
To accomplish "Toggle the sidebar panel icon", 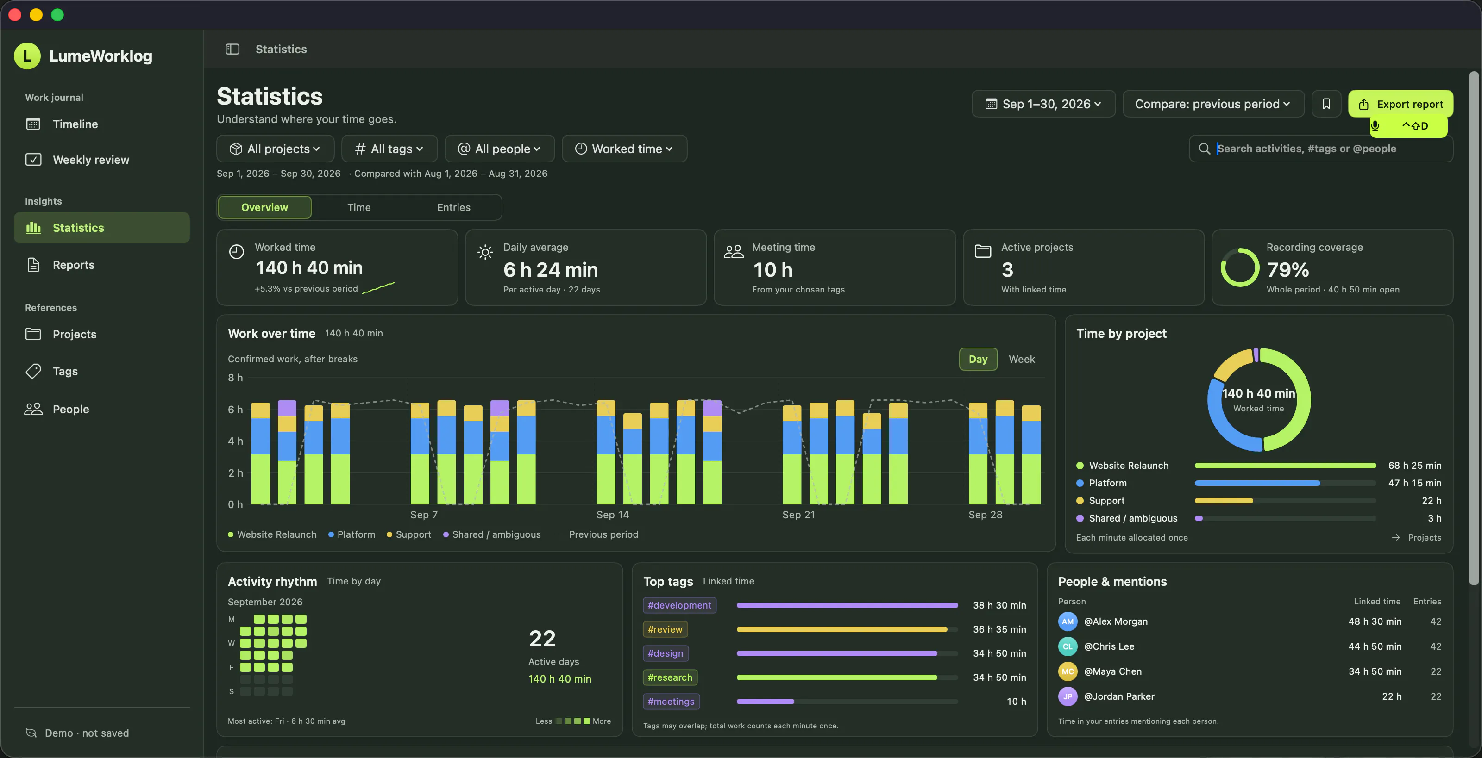I will point(232,49).
